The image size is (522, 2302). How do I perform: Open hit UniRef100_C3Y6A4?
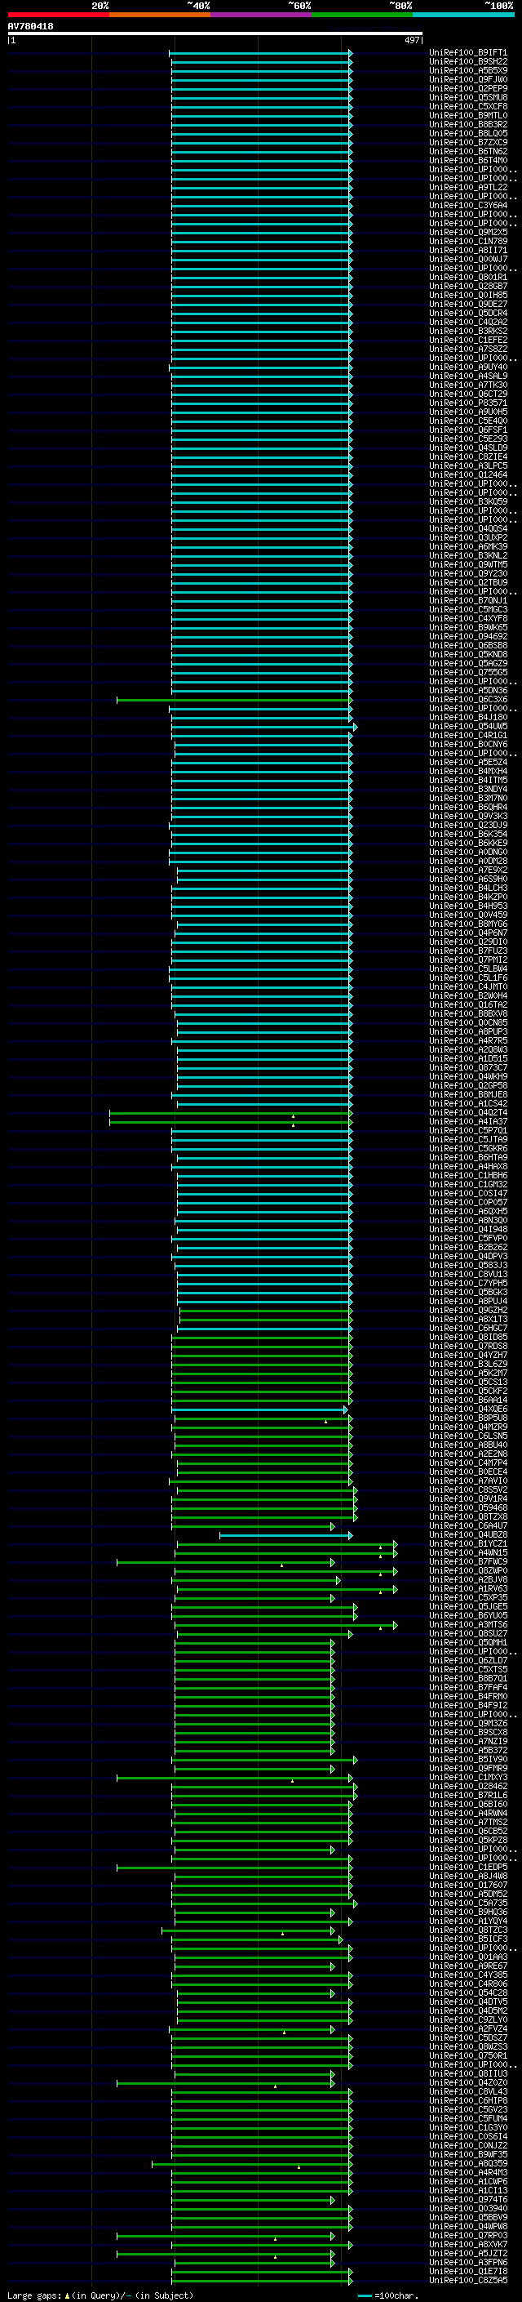pos(468,206)
